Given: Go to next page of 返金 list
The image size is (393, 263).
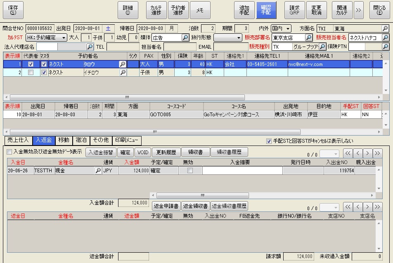Looking at the screenshot, I should tap(367, 207).
